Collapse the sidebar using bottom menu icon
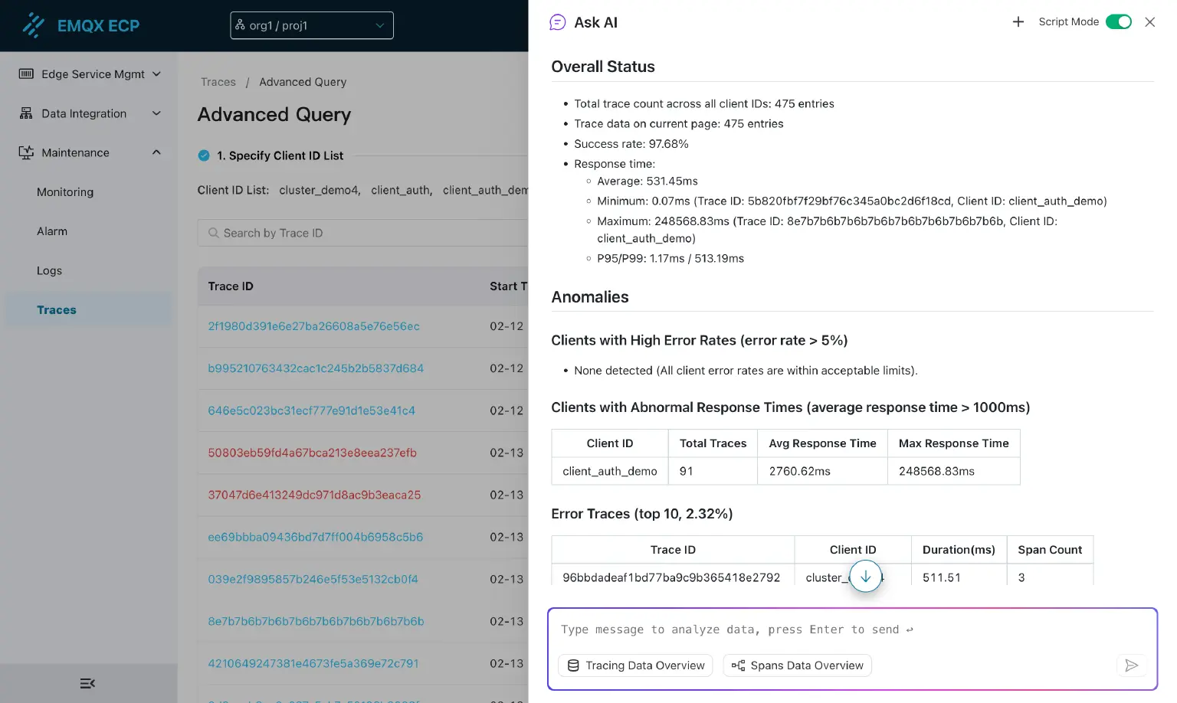1177x703 pixels. tap(87, 683)
